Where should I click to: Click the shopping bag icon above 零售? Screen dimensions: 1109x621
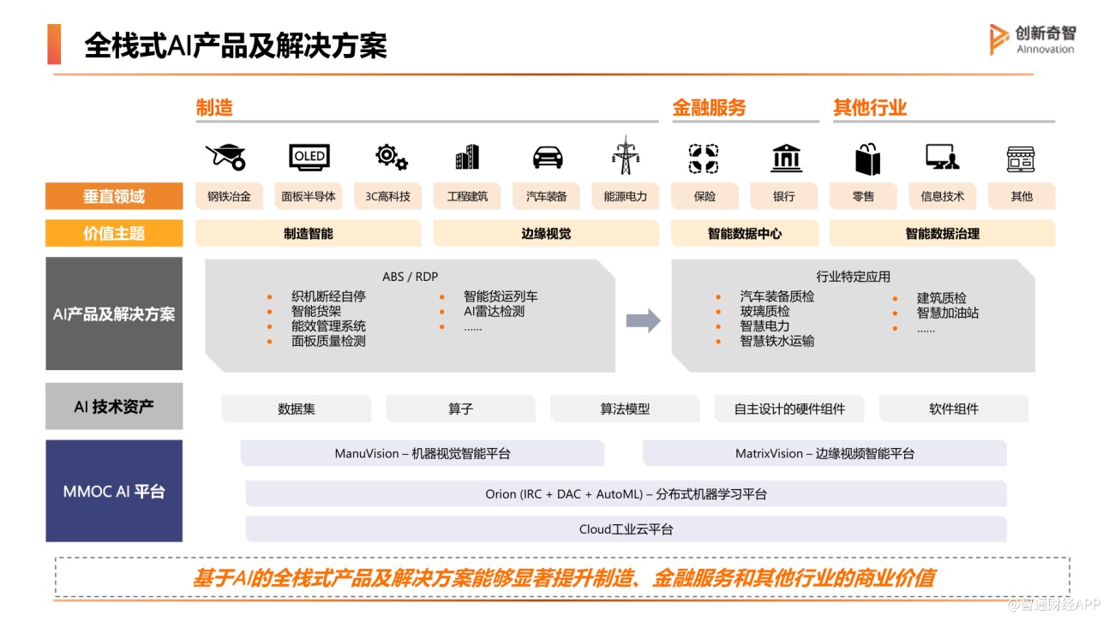click(867, 158)
